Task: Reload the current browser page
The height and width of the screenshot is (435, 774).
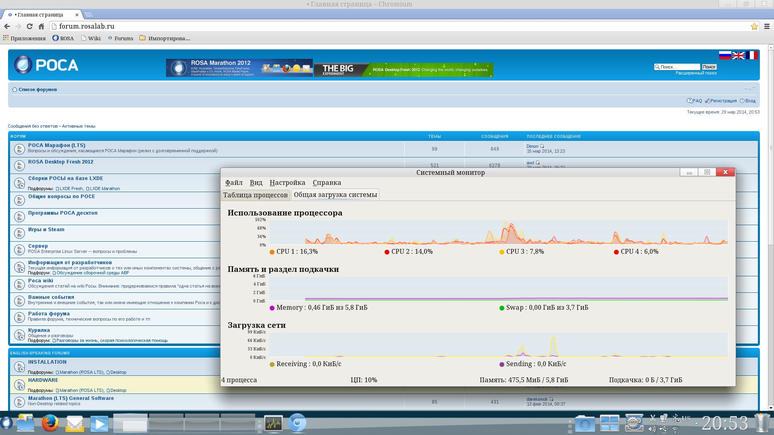Action: (x=29, y=26)
